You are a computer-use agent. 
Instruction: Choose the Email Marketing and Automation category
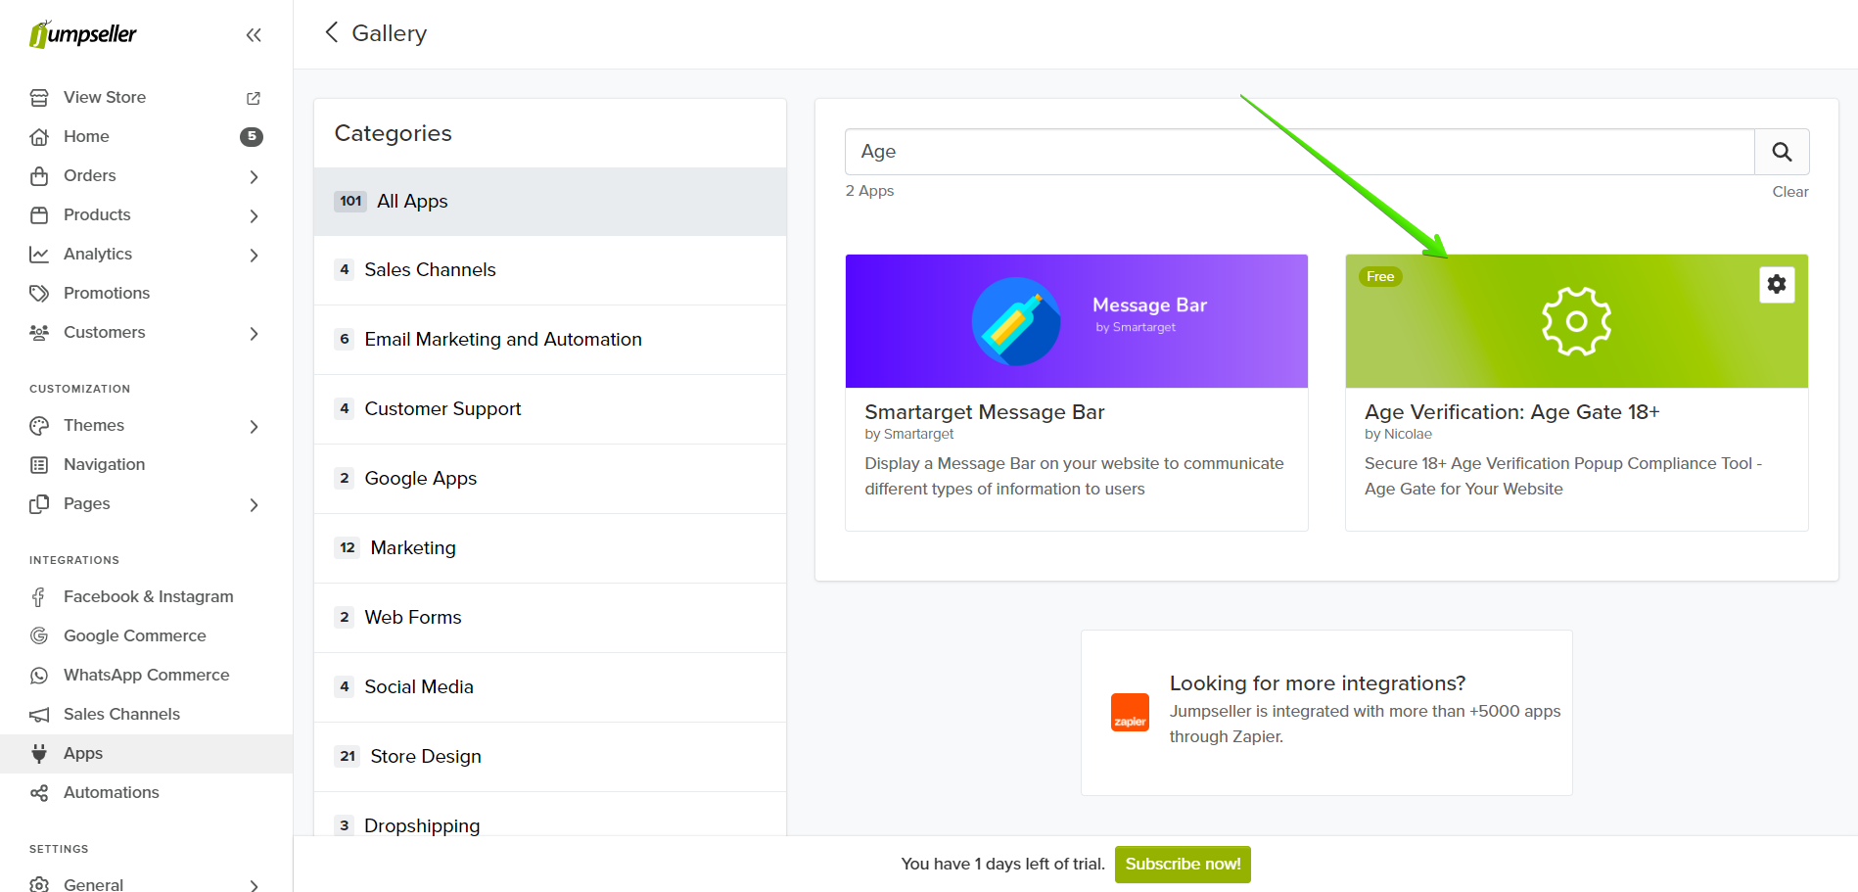coord(502,340)
